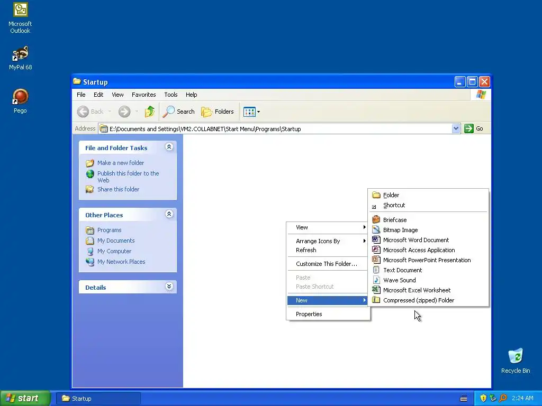Collapse File and Folder Tasks panel
The image size is (542, 406).
click(169, 147)
